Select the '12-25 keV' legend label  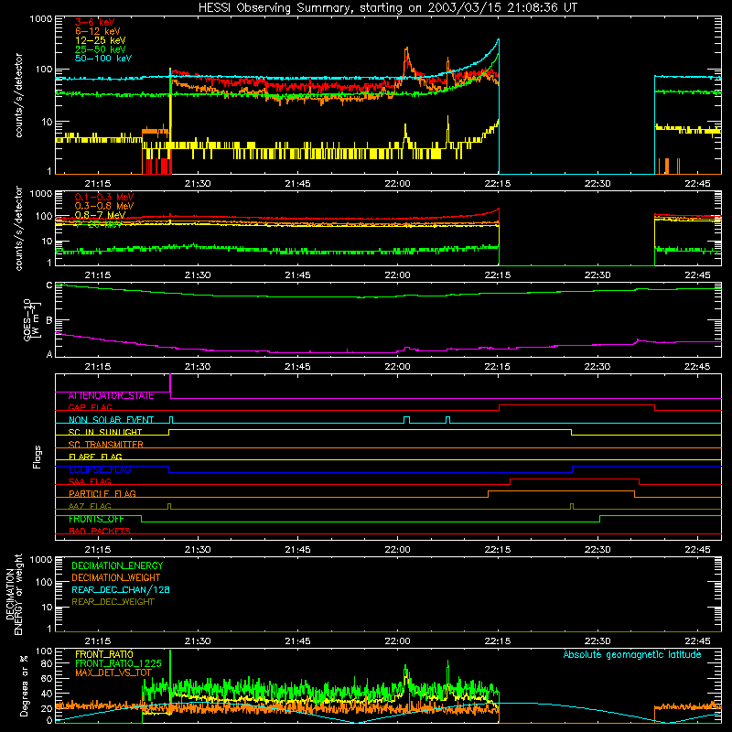pyautogui.click(x=101, y=40)
